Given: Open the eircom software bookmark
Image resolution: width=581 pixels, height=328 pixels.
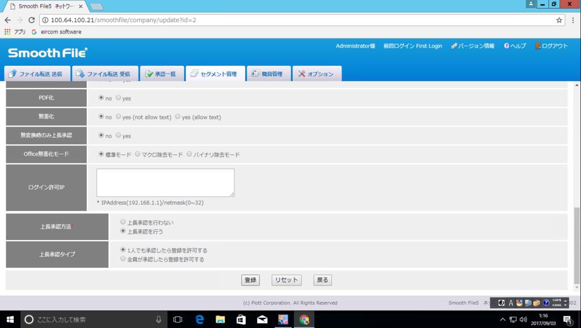Looking at the screenshot, I should (56, 32).
